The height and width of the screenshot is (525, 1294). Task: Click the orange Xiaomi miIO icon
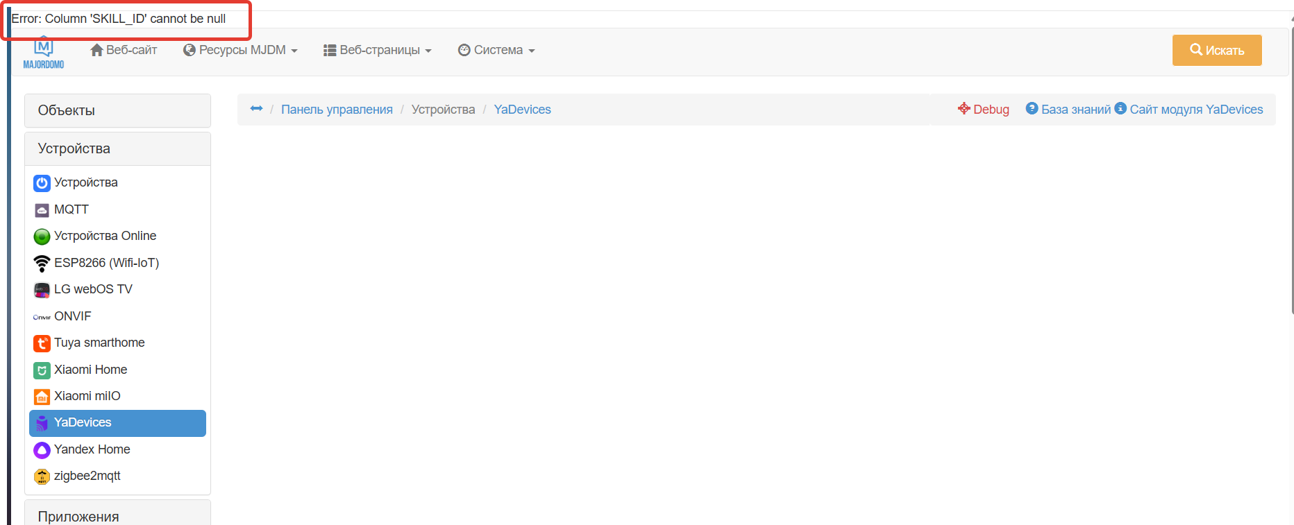tap(42, 397)
